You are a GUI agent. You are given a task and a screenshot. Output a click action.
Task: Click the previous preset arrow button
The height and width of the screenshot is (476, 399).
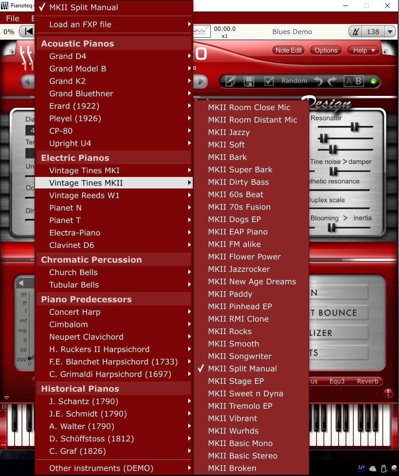[x=27, y=81]
